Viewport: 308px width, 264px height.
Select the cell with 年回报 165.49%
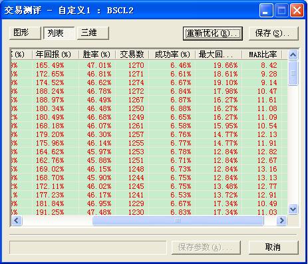(50, 65)
